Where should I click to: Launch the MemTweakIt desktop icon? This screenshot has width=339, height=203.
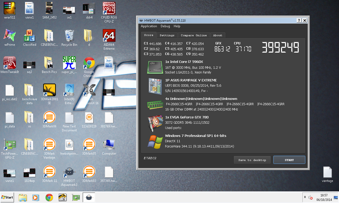[x=10, y=63]
